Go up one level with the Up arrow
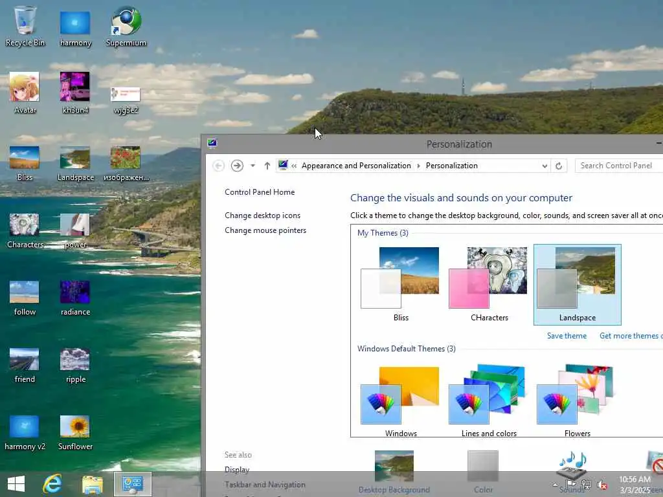The width and height of the screenshot is (663, 497). point(267,166)
